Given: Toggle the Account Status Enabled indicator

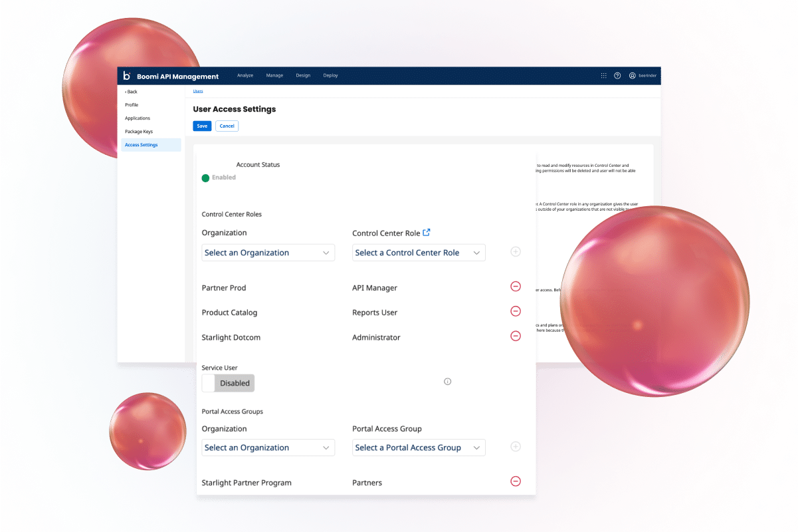Looking at the screenshot, I should tap(206, 178).
